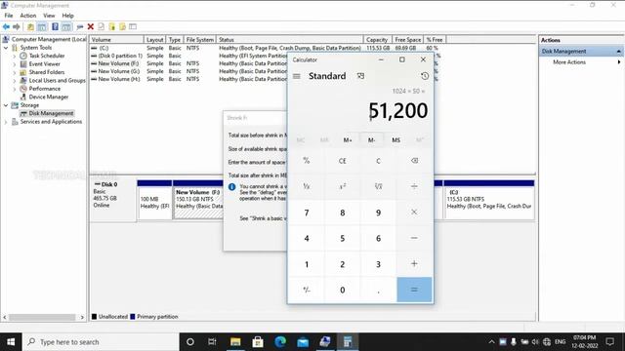Click digit 0 on Calculator

click(x=343, y=290)
